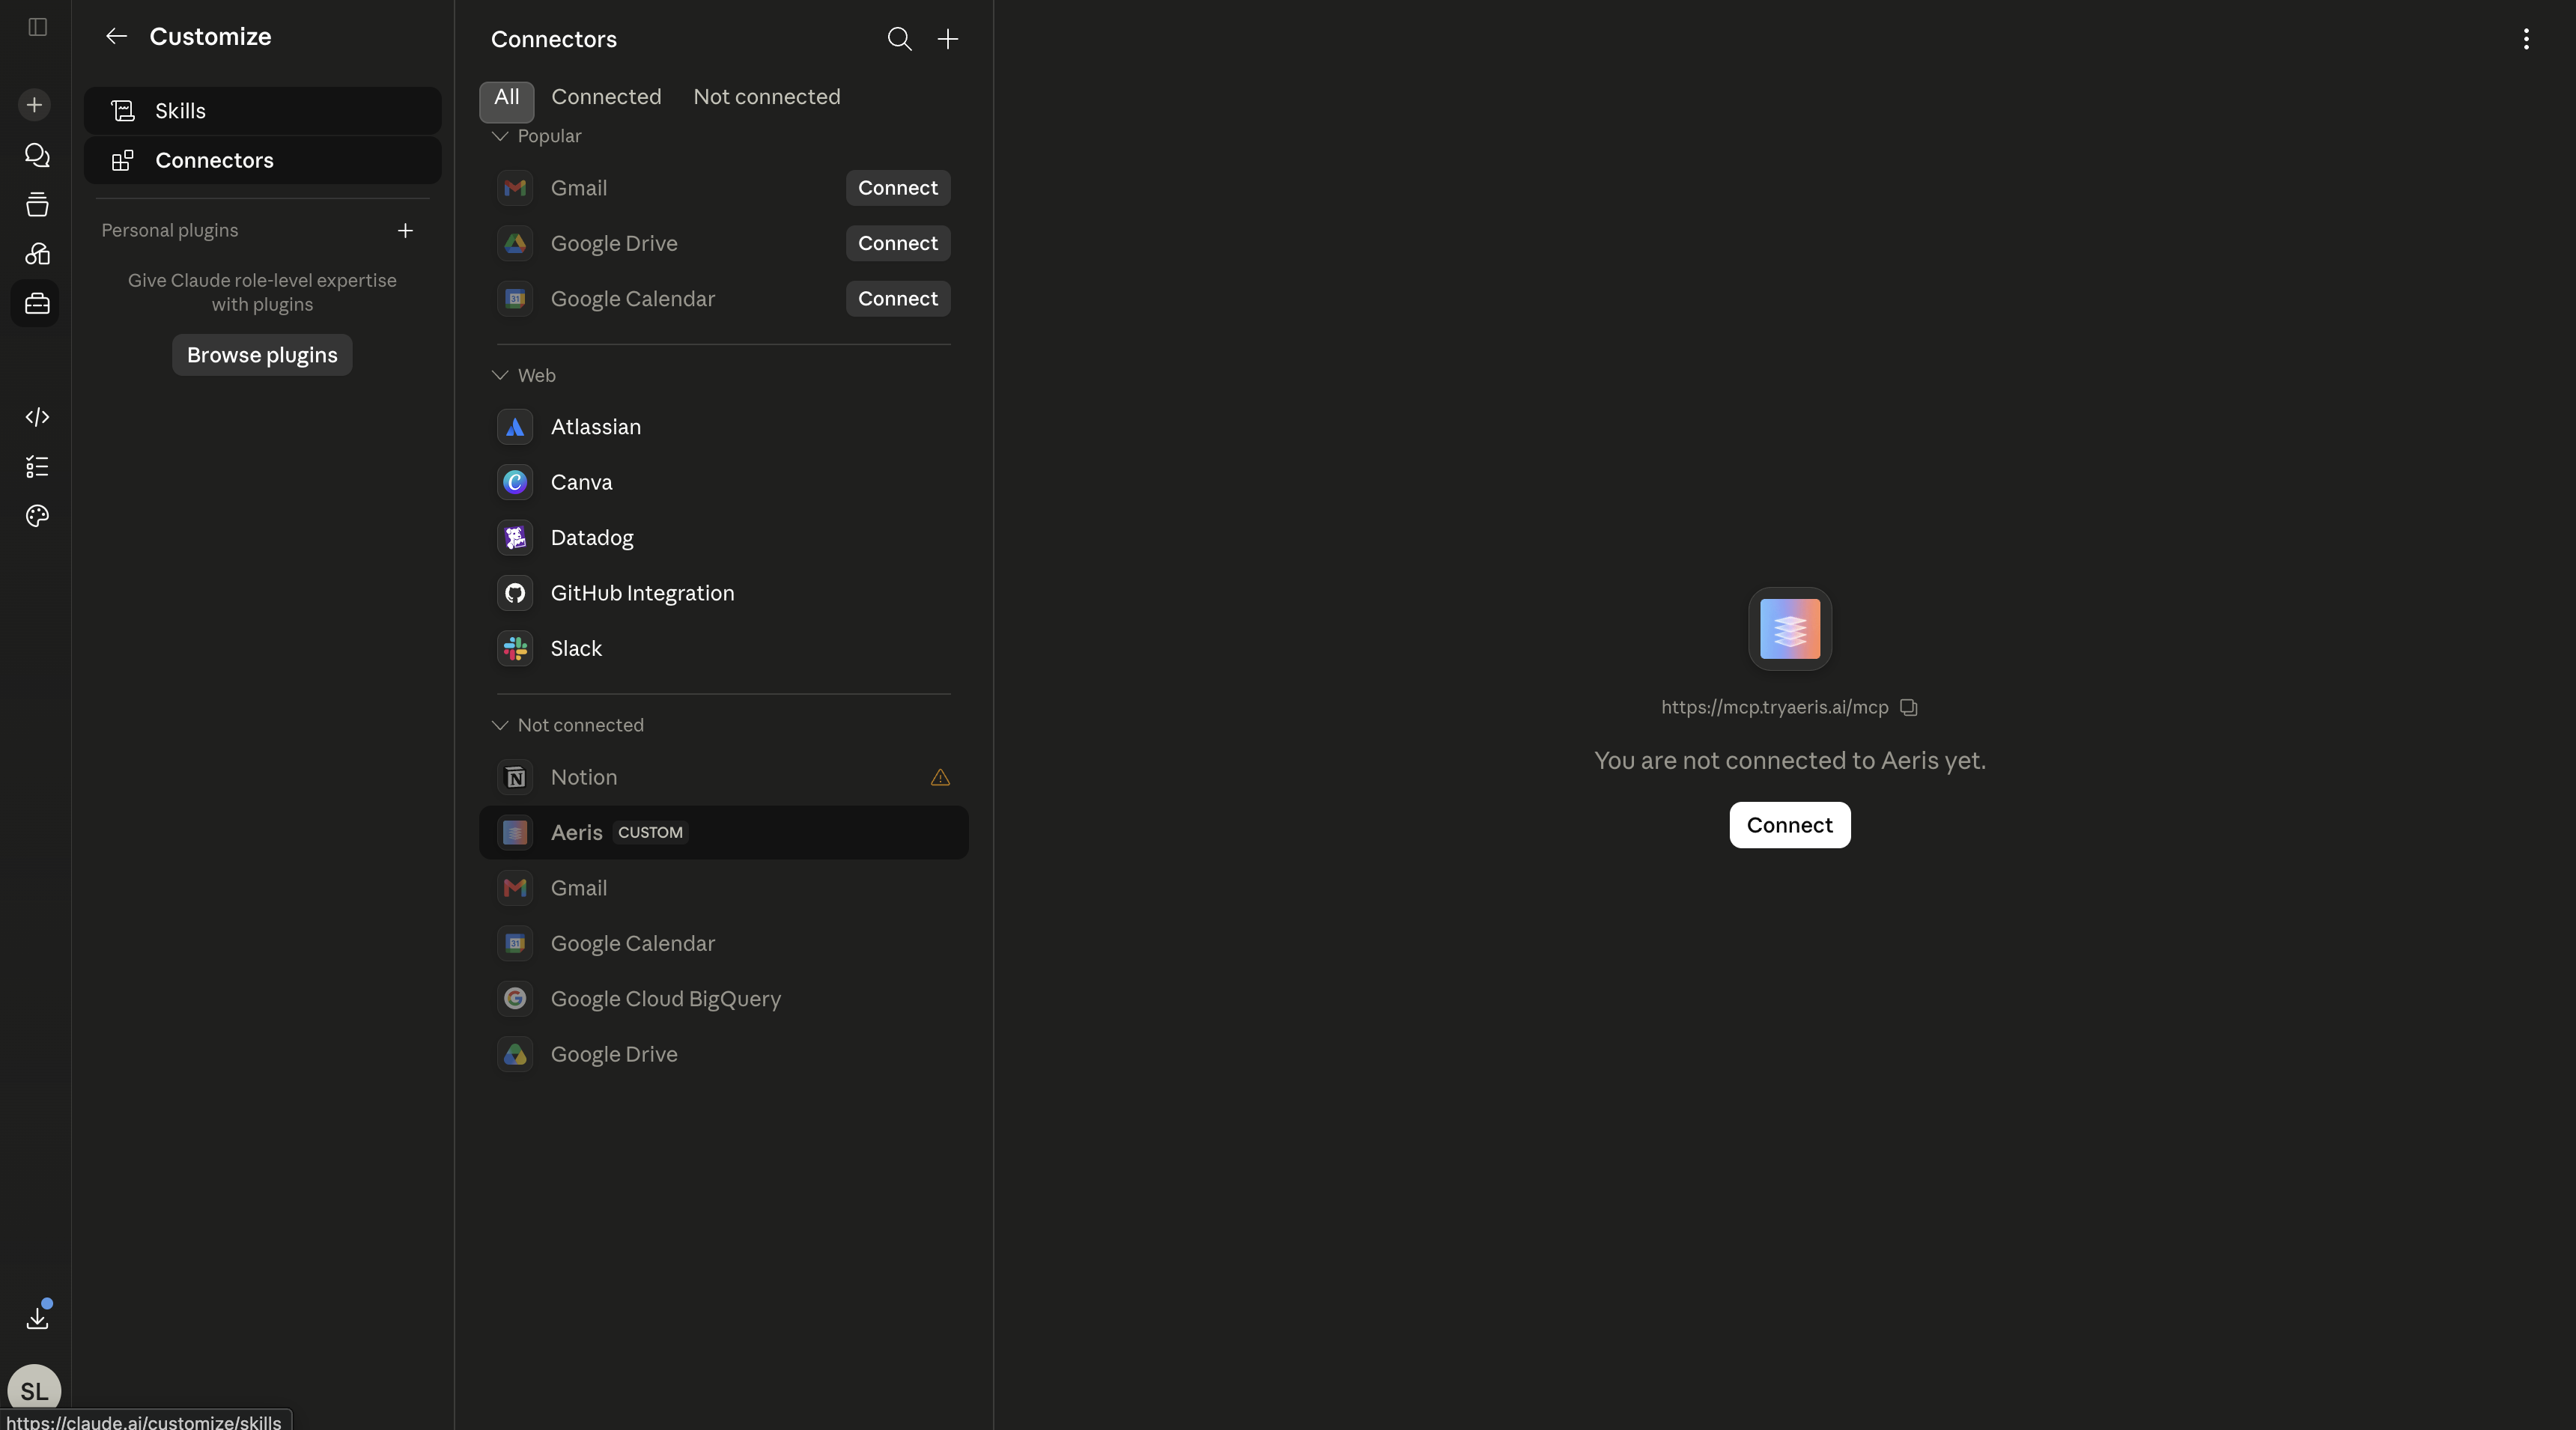Copy the Aeris MCP URL
The image size is (2576, 1430).
[x=1909, y=707]
